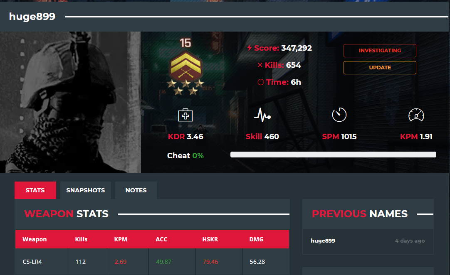The image size is (450, 275).
Task: Click the SPM stopwatch icon
Action: 339,115
